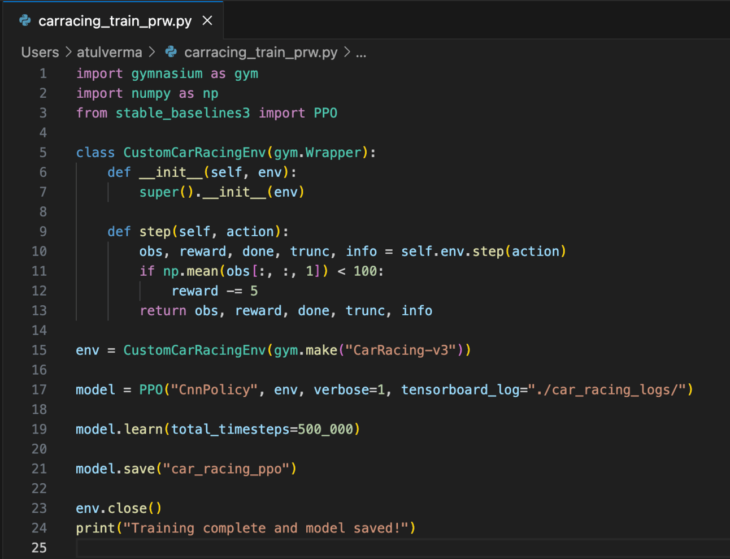
Task: Click "super" on line 7
Action: coord(159,193)
